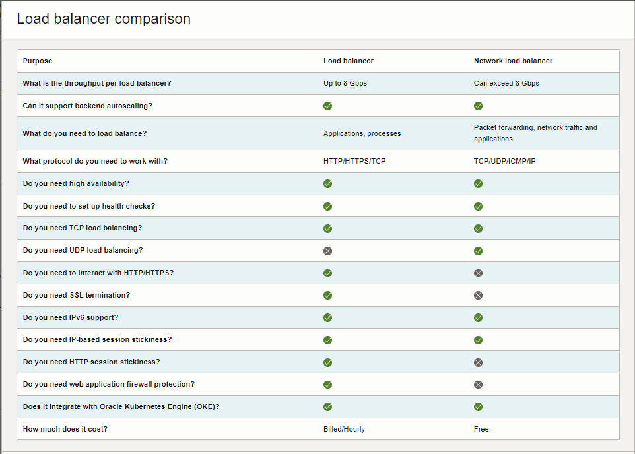635x454 pixels.
Task: Select the Load balancer column header
Action: pyautogui.click(x=348, y=61)
